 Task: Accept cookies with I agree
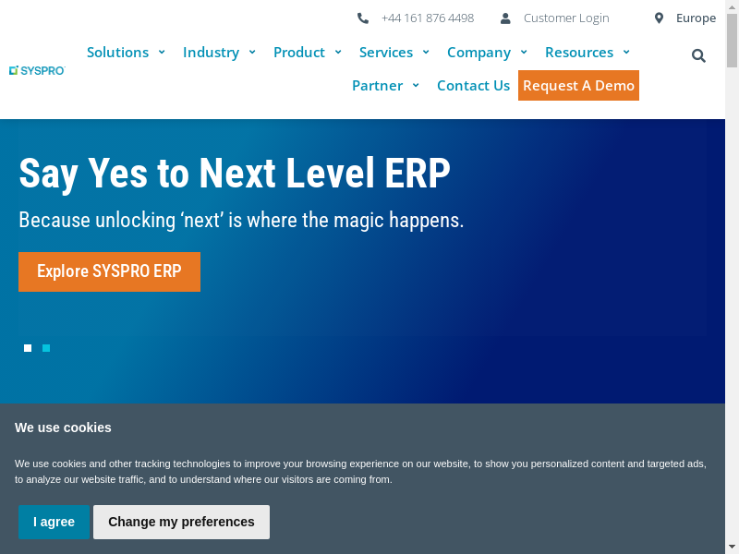pyautogui.click(x=54, y=522)
